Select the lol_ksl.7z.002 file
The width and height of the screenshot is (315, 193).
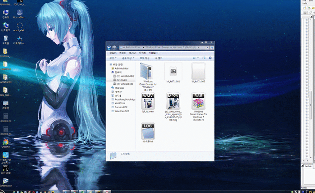(x=198, y=73)
